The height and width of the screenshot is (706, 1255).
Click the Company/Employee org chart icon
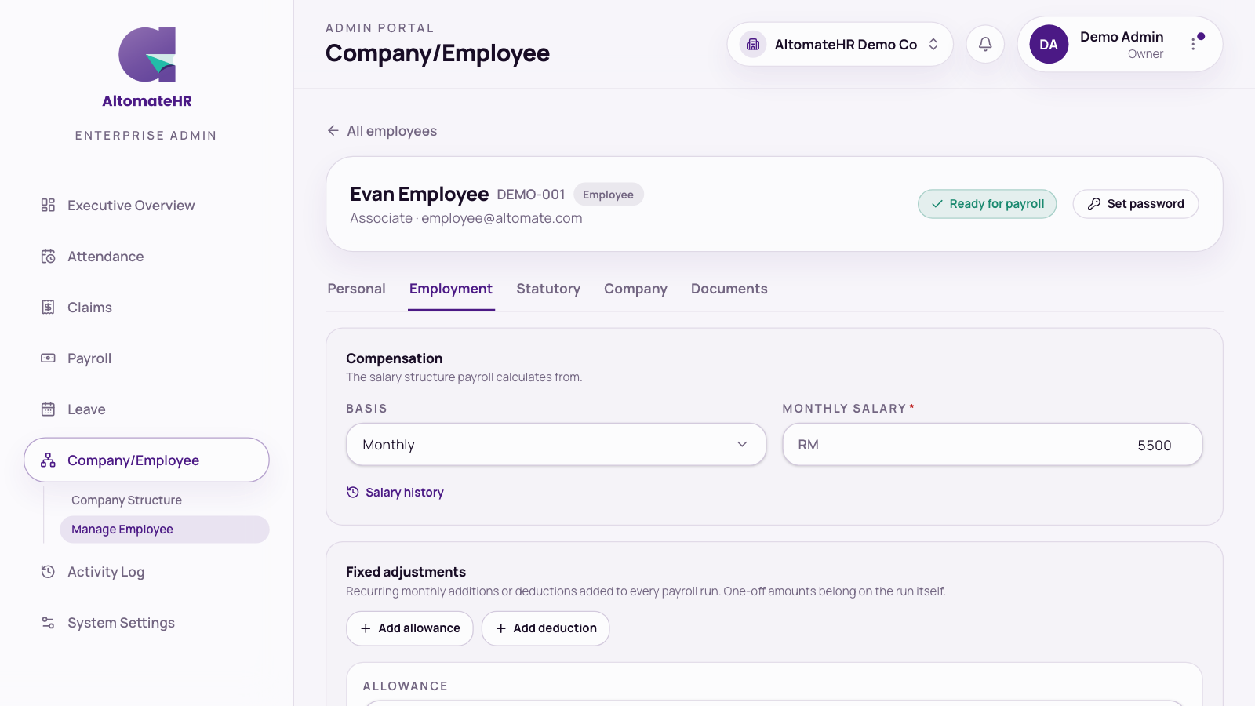click(48, 460)
